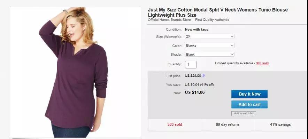The image size is (308, 139).
Task: Open the Size (Women's) dropdown
Action: [x=209, y=36]
